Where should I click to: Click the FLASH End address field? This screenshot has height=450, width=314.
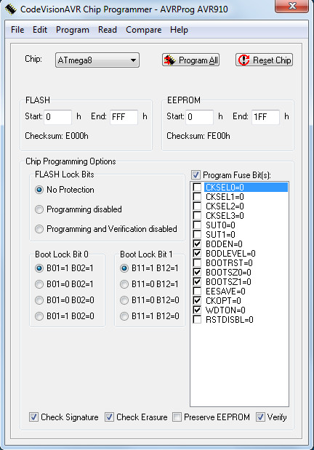coord(124,117)
